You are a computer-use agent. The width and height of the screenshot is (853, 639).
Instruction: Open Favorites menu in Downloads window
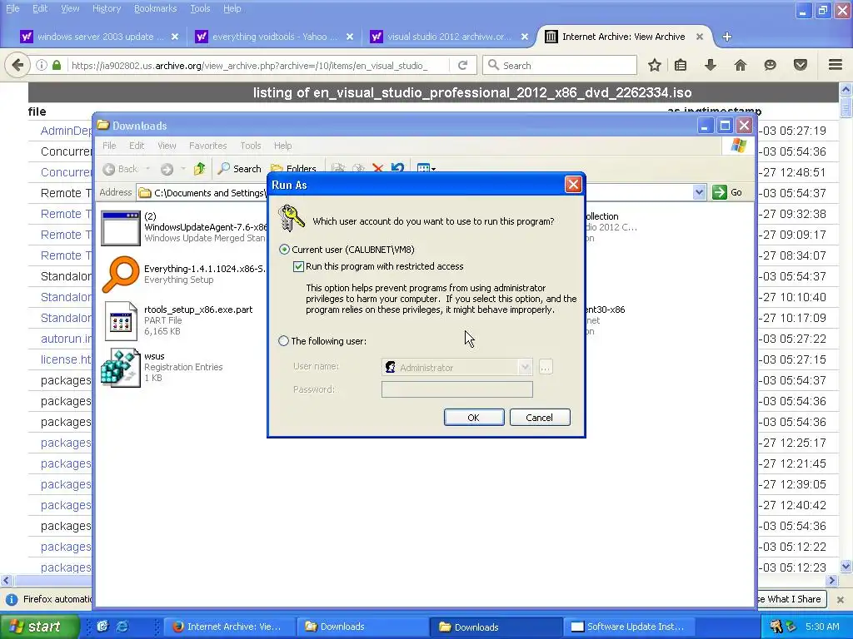point(207,146)
